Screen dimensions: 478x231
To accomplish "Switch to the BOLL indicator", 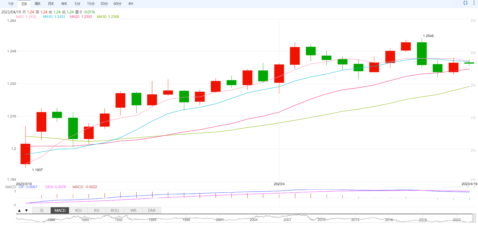I will (x=115, y=211).
